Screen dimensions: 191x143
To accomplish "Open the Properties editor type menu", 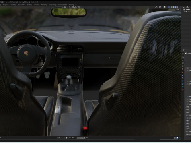I will 184,50.
